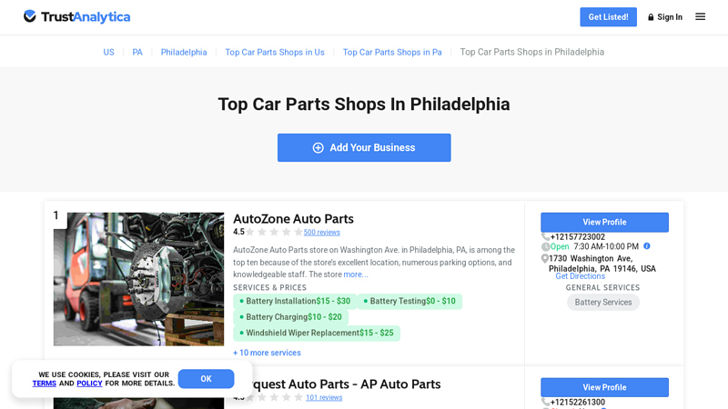Click the AutoZone star rating

click(274, 232)
